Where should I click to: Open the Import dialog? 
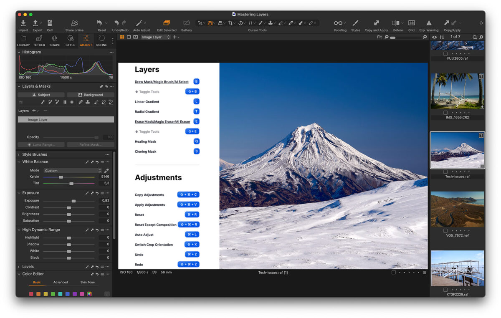tap(23, 23)
